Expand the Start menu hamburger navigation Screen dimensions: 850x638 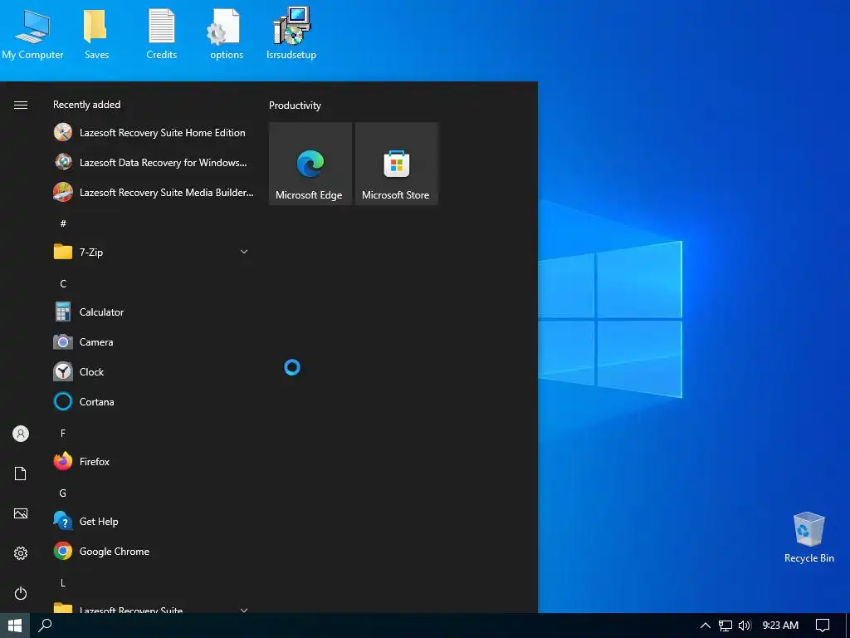point(21,105)
